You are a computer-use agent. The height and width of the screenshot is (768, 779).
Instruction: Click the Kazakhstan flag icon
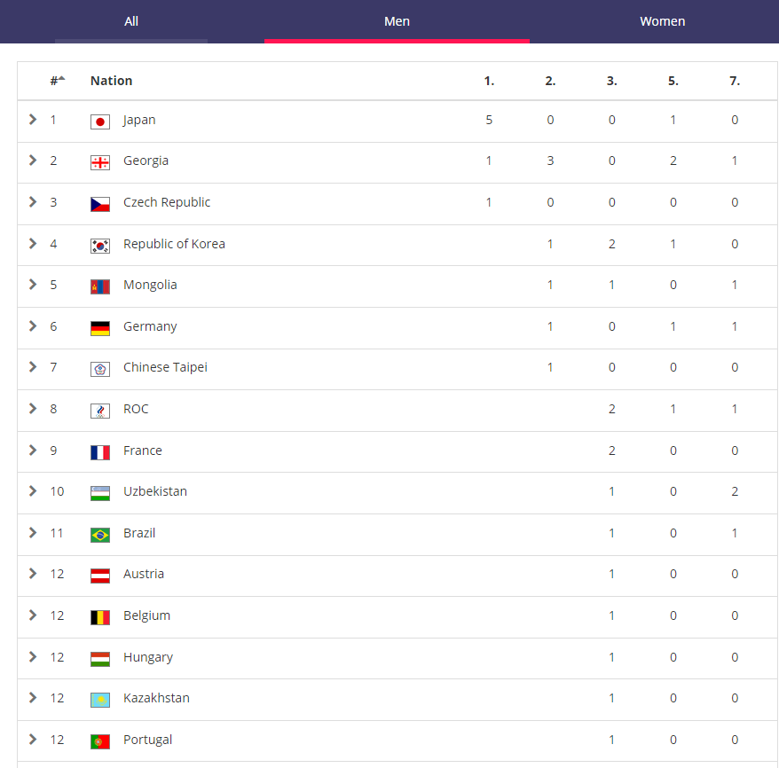pyautogui.click(x=100, y=700)
